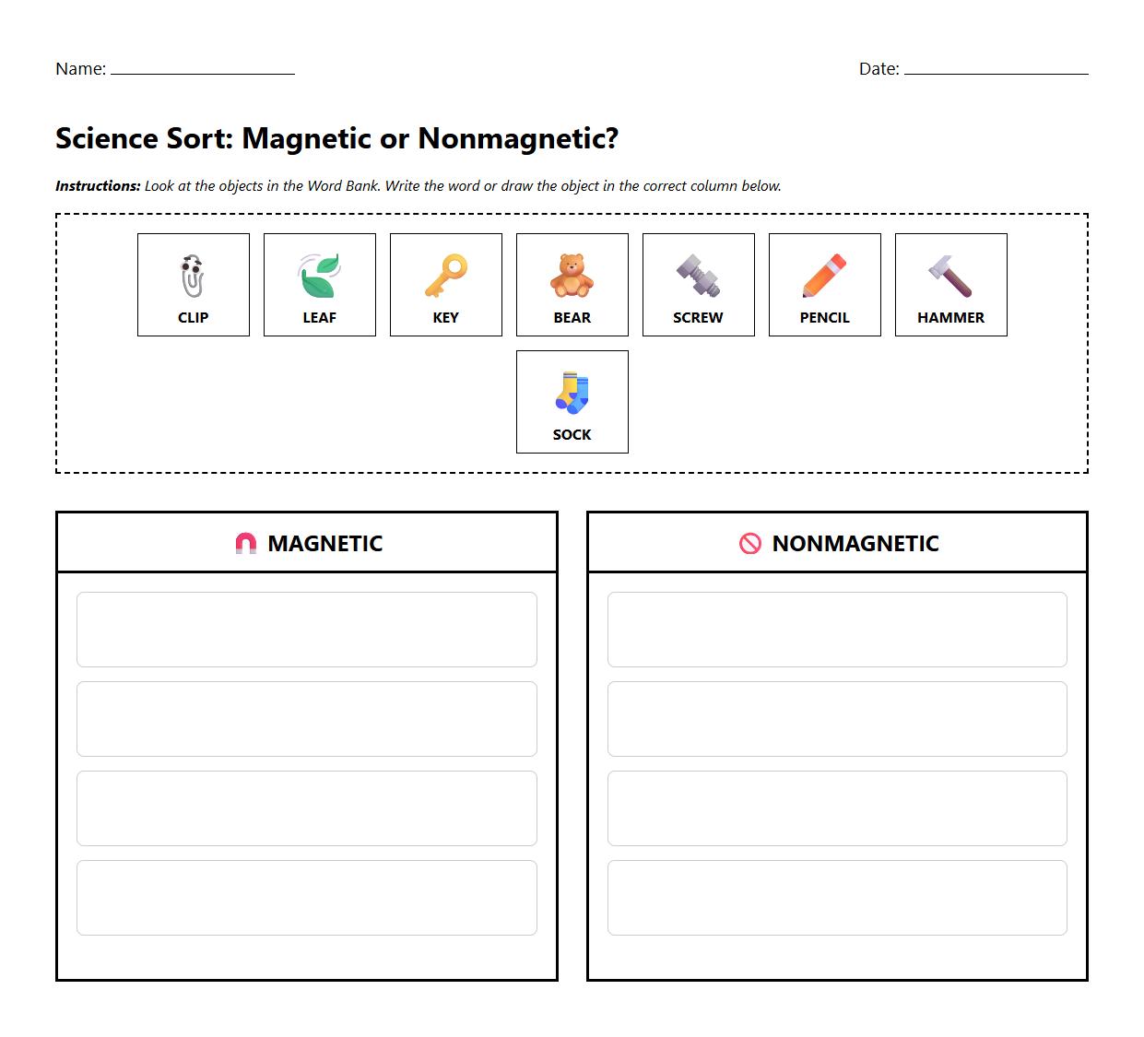This screenshot has width=1144, height=1037.
Task: Select the first answer box under MAGNETIC
Action: (x=306, y=630)
